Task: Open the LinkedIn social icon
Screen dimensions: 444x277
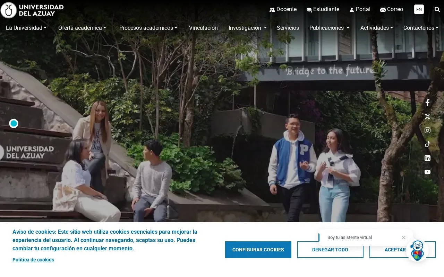Action: (427, 158)
